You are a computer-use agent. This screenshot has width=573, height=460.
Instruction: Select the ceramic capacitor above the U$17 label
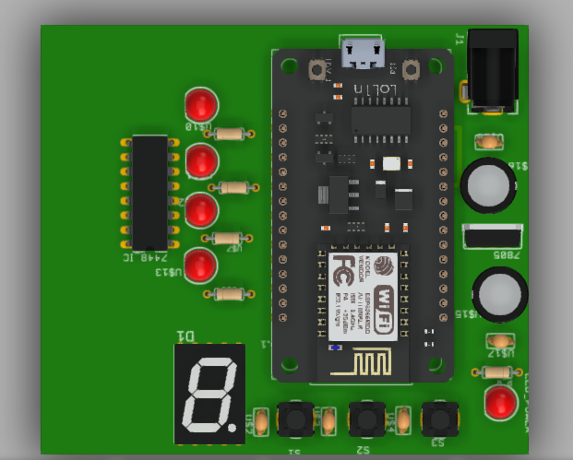pos(500,342)
